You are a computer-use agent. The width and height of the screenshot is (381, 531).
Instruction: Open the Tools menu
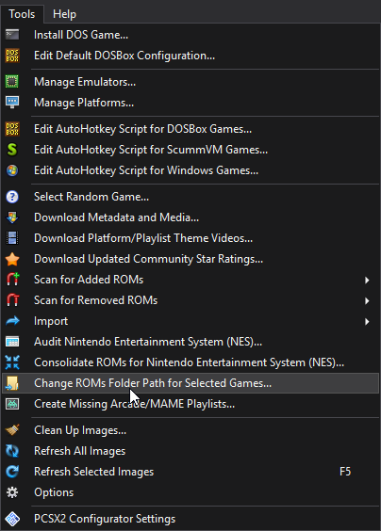pos(22,14)
